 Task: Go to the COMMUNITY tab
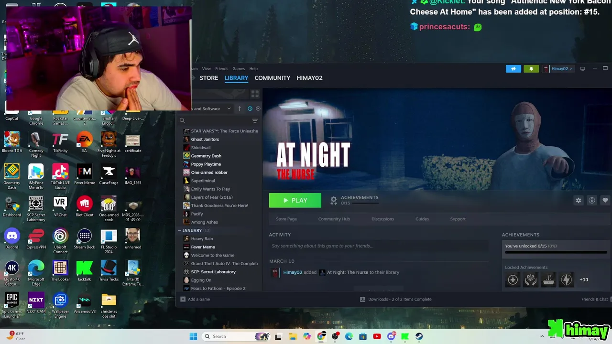(x=273, y=78)
